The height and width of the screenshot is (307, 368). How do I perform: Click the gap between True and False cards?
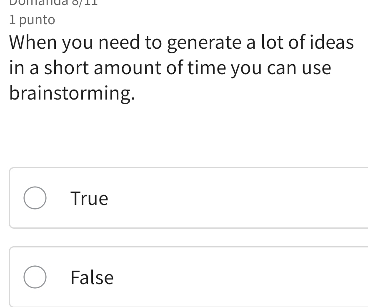click(188, 237)
